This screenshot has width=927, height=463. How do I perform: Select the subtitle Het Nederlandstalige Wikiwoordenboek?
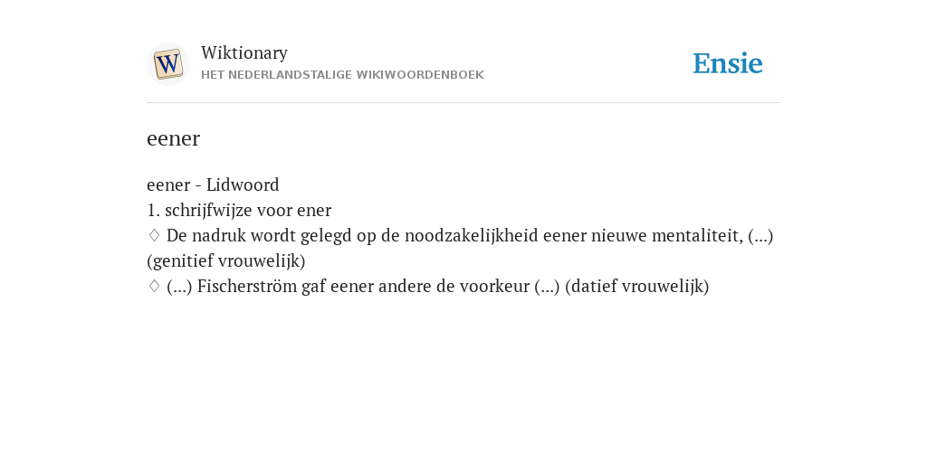coord(342,75)
